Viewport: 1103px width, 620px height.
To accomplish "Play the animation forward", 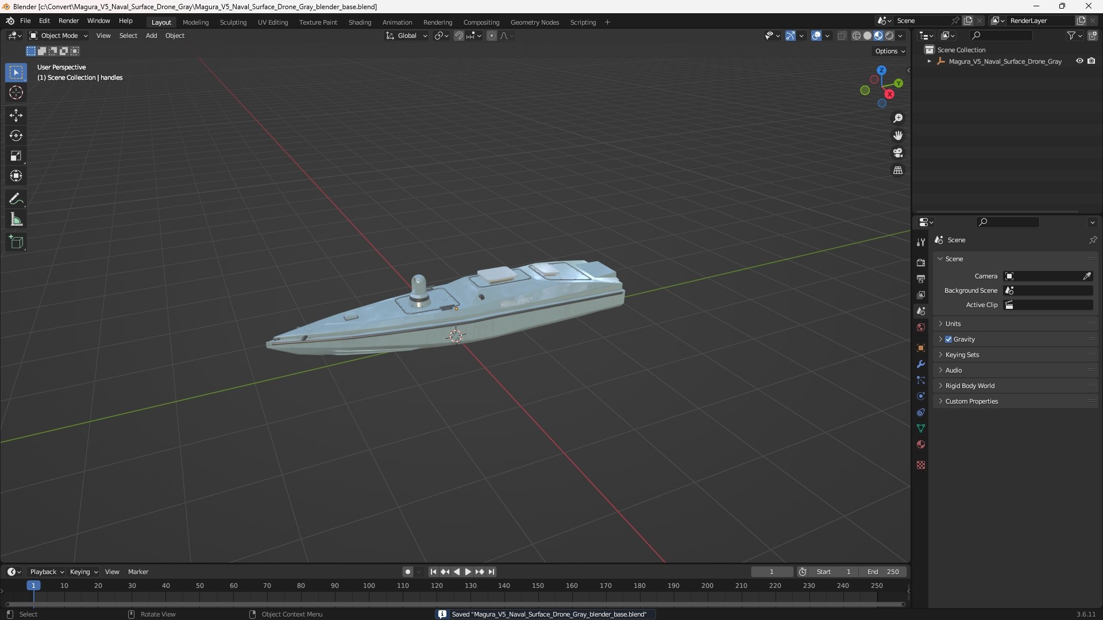I will pos(468,572).
